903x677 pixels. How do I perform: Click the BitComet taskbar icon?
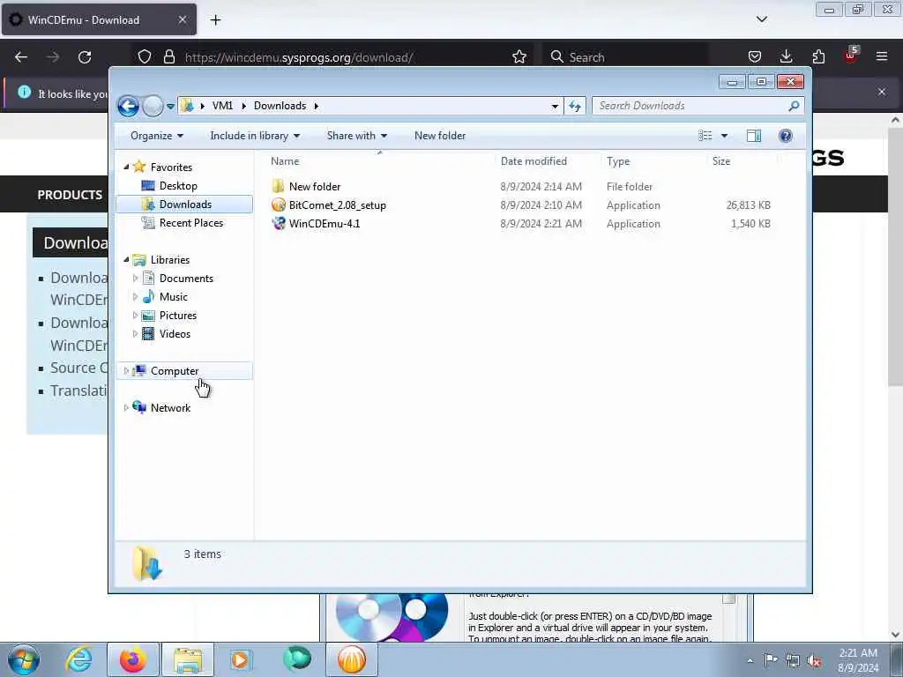pos(352,659)
